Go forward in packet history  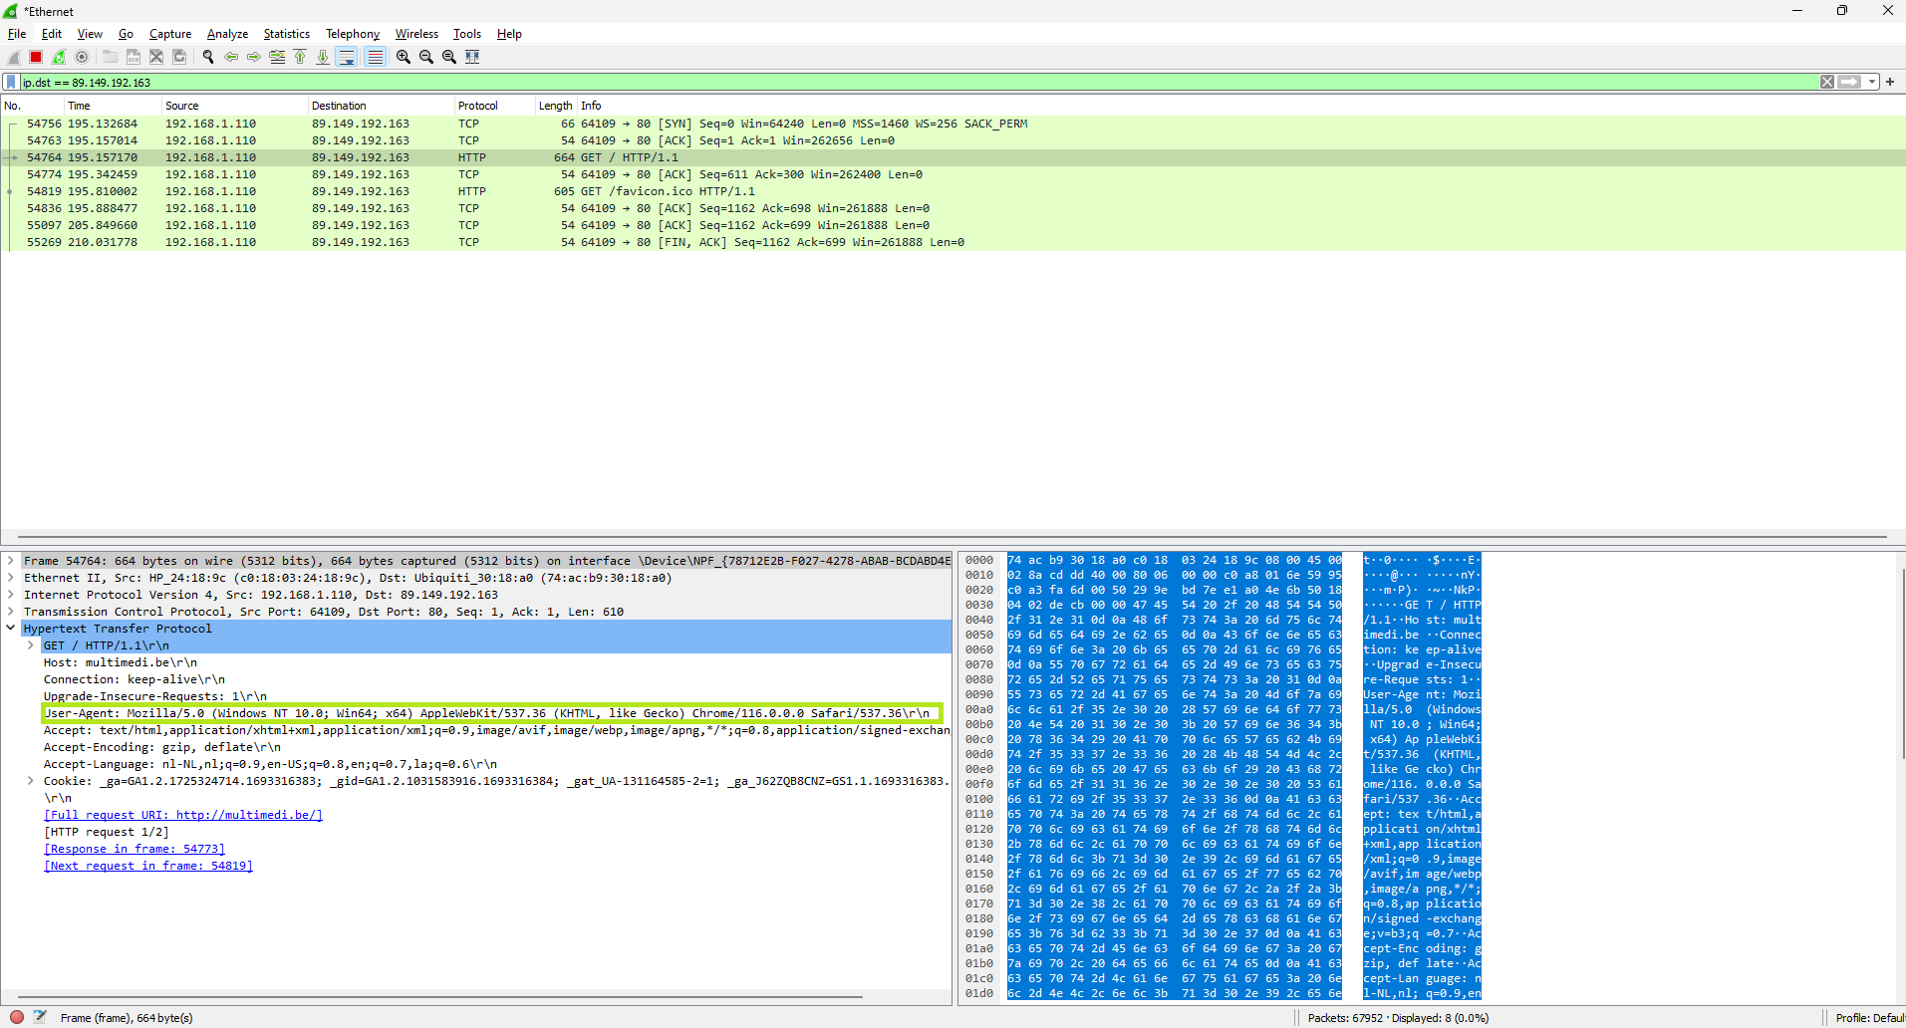(x=254, y=57)
